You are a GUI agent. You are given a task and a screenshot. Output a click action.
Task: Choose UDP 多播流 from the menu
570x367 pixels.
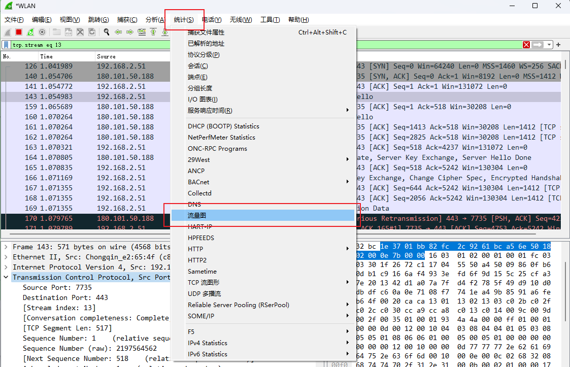(263, 293)
